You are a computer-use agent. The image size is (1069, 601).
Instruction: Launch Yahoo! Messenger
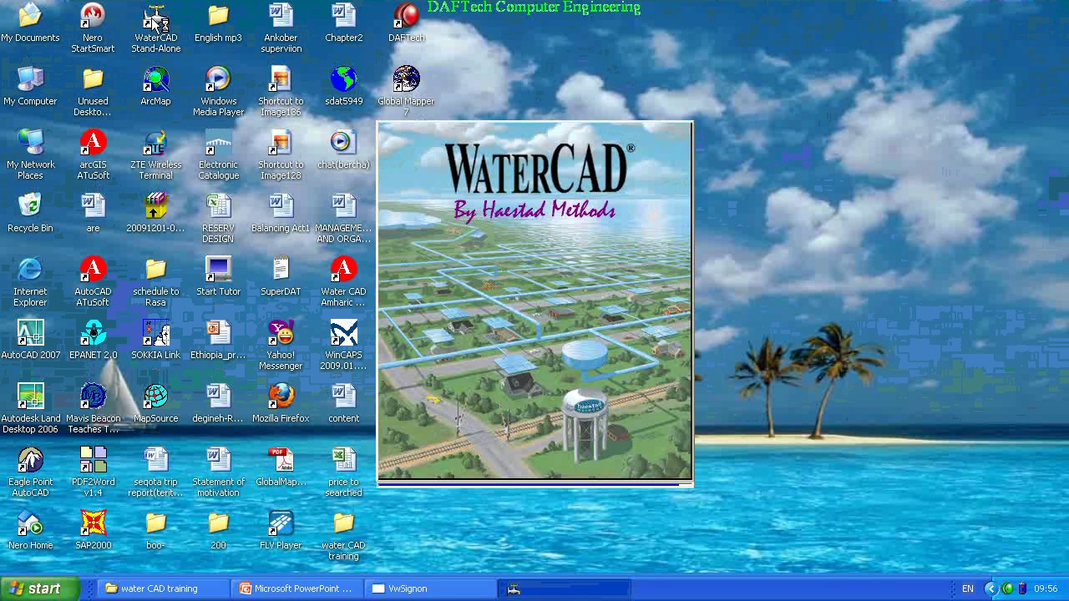point(281,333)
